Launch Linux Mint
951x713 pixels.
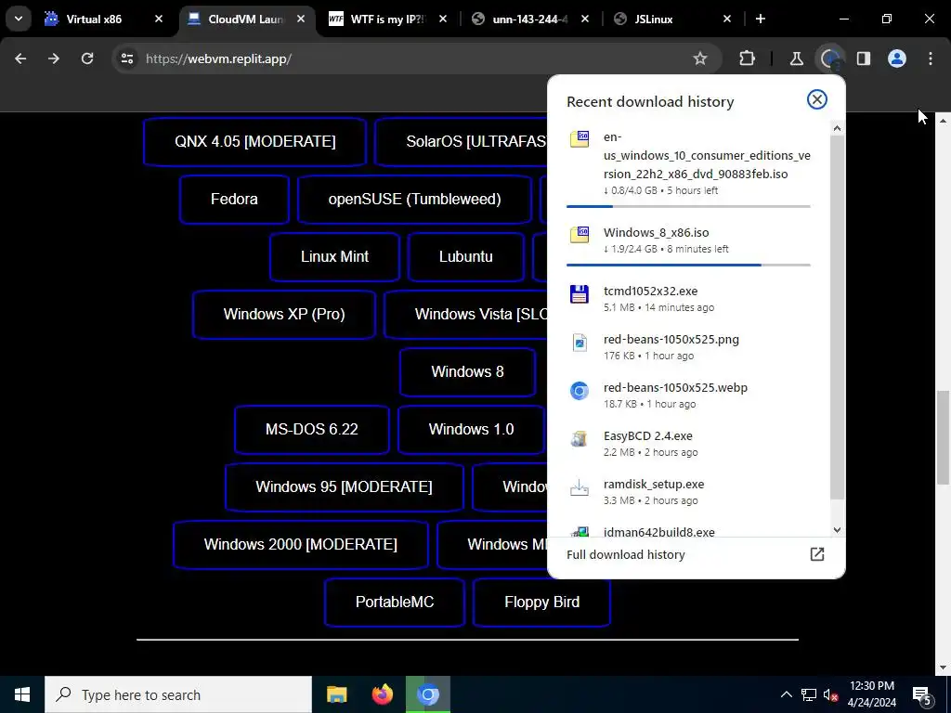[x=334, y=256]
